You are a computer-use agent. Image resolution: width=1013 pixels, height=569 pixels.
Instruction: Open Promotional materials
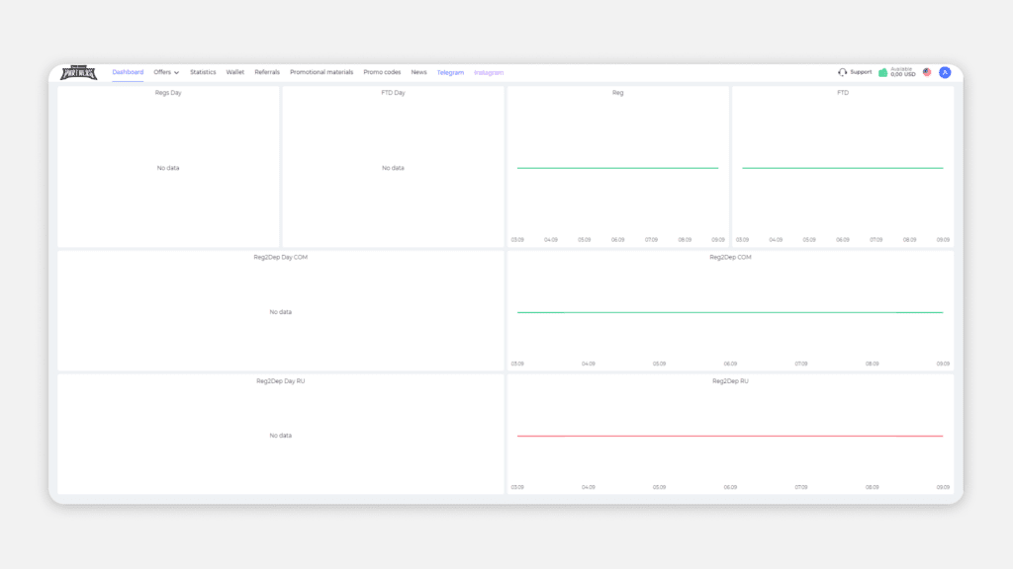(322, 72)
